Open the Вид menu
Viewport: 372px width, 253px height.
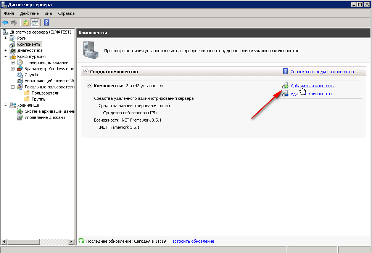pos(48,13)
